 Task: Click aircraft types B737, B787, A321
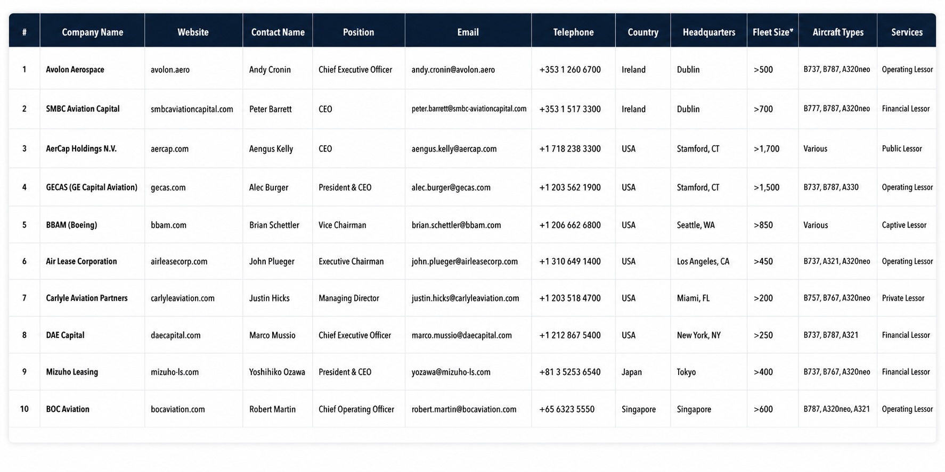pyautogui.click(x=830, y=335)
